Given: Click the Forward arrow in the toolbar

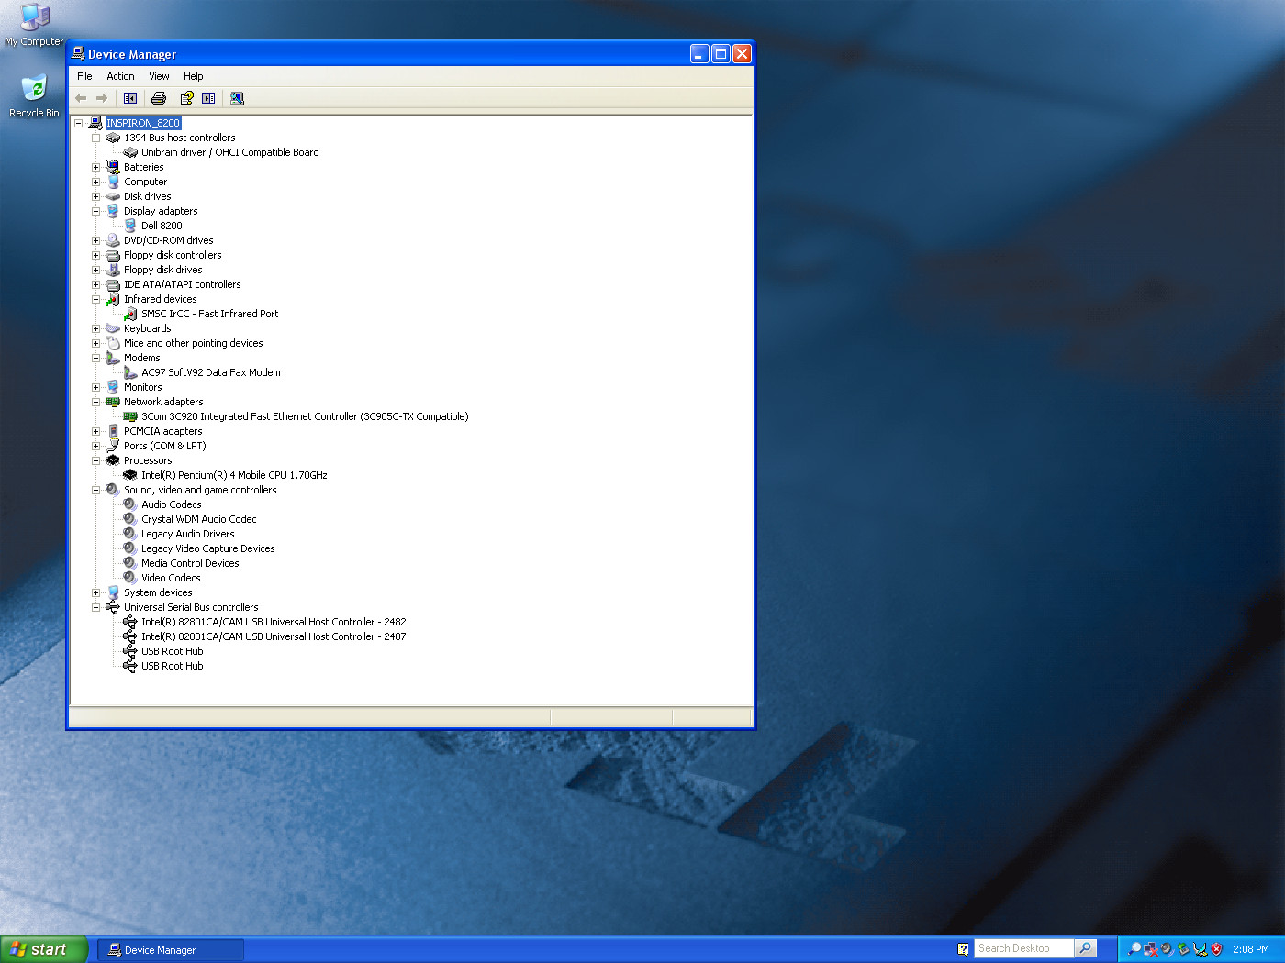Looking at the screenshot, I should point(102,98).
